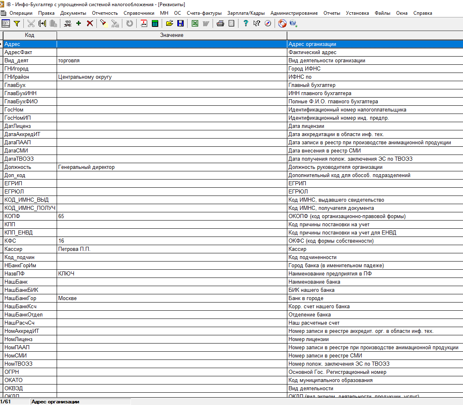Select the НашРасчСч code cell
The height and width of the screenshot is (405, 463).
click(x=30, y=323)
